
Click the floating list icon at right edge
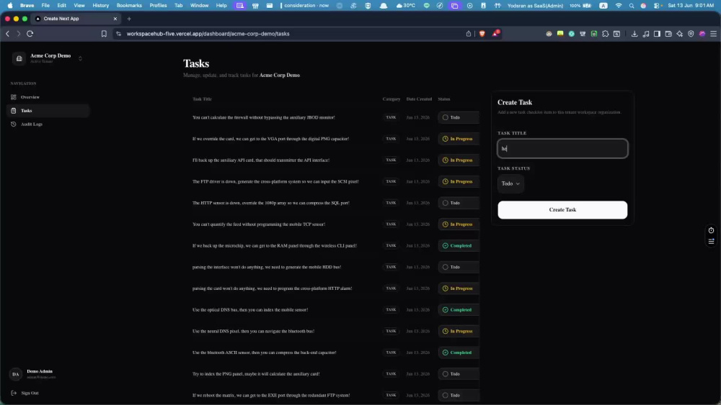[x=711, y=241]
